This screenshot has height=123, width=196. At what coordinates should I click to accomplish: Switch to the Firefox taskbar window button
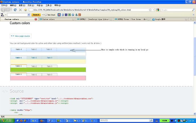pyautogui.click(x=43, y=121)
